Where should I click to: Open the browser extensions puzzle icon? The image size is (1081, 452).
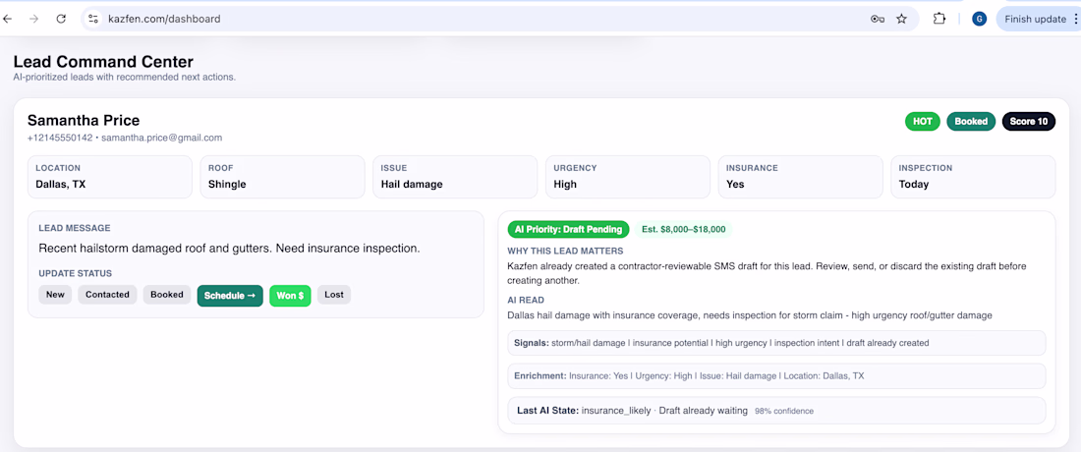939,20
